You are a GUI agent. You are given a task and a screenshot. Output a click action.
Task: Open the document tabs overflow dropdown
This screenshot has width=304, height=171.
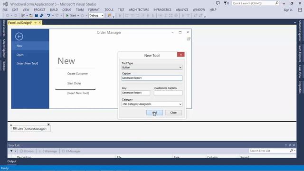point(294,23)
